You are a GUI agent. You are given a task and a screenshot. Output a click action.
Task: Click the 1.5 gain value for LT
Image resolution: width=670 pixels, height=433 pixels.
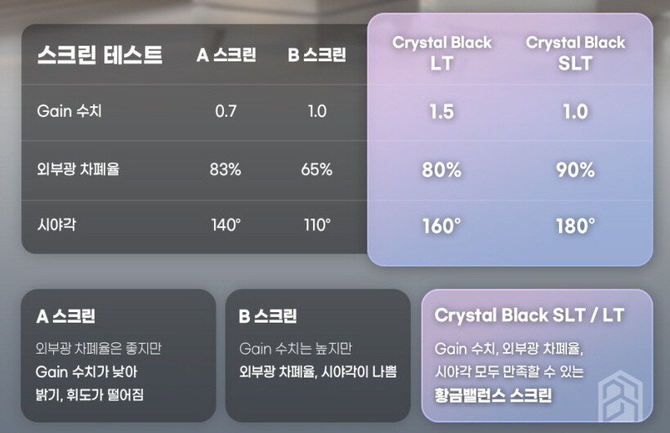[441, 112]
